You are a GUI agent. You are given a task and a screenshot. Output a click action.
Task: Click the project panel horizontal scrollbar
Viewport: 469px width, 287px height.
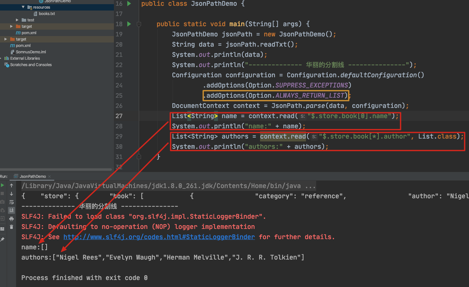56,170
